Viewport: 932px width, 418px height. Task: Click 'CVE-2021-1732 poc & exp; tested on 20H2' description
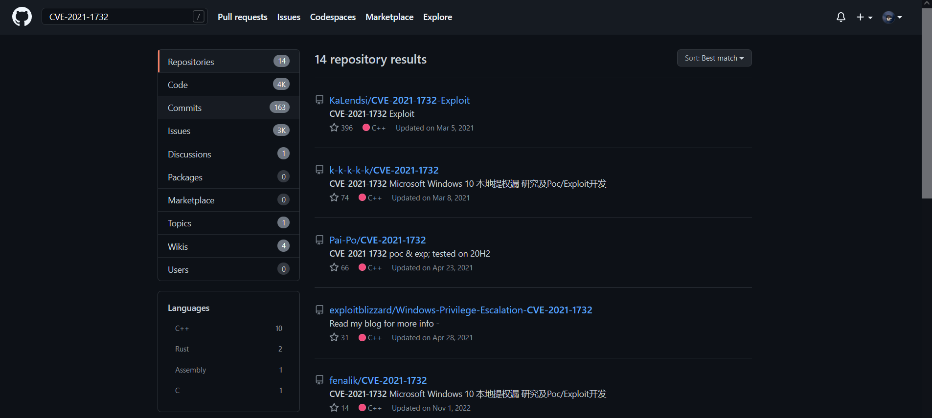pos(409,254)
